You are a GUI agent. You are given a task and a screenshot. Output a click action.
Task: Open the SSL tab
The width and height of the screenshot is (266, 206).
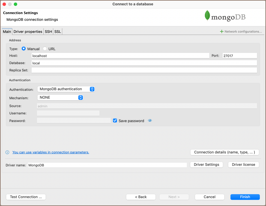click(57, 31)
